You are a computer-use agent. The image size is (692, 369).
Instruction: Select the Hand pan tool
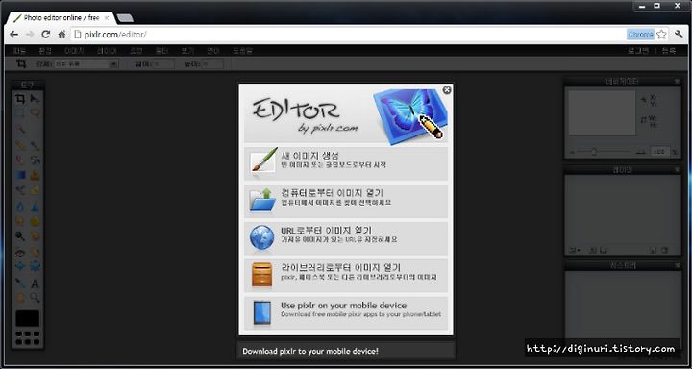(20, 298)
